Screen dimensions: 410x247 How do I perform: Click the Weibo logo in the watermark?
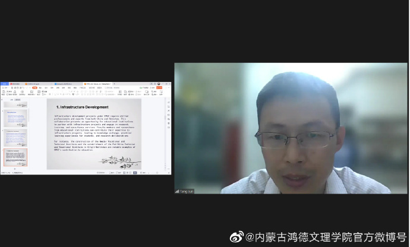pos(236,237)
